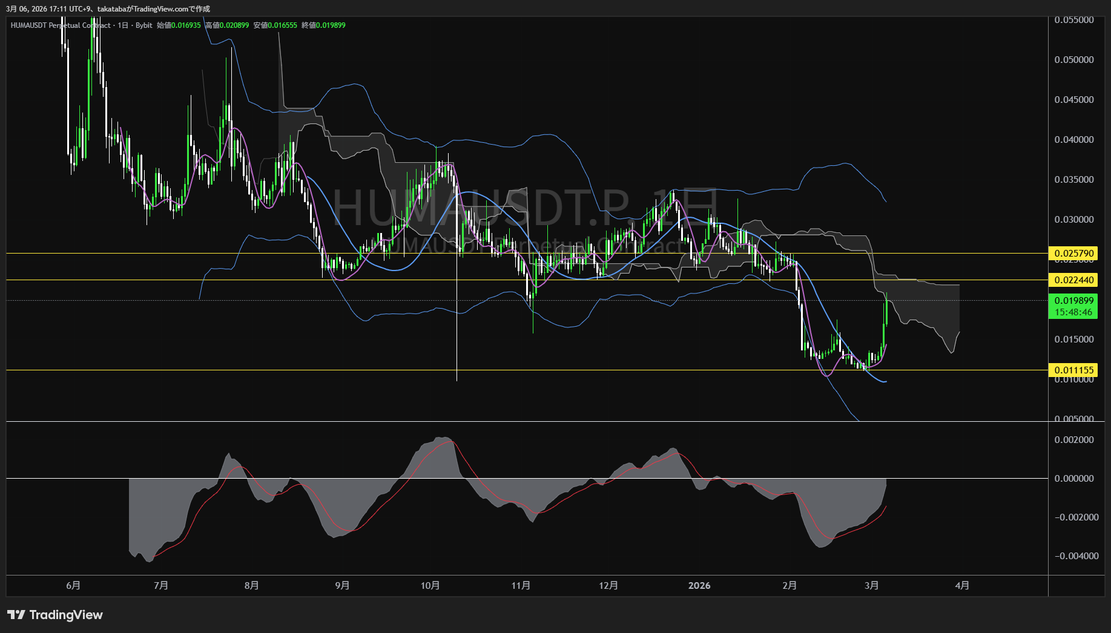
Task: Click the 6月 label on time axis
Action: tap(73, 585)
